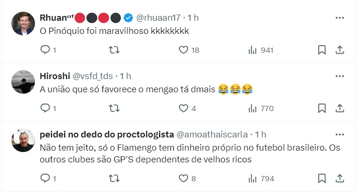
Task: Open @vsfd_tds profile handle link
Action: tap(93, 76)
